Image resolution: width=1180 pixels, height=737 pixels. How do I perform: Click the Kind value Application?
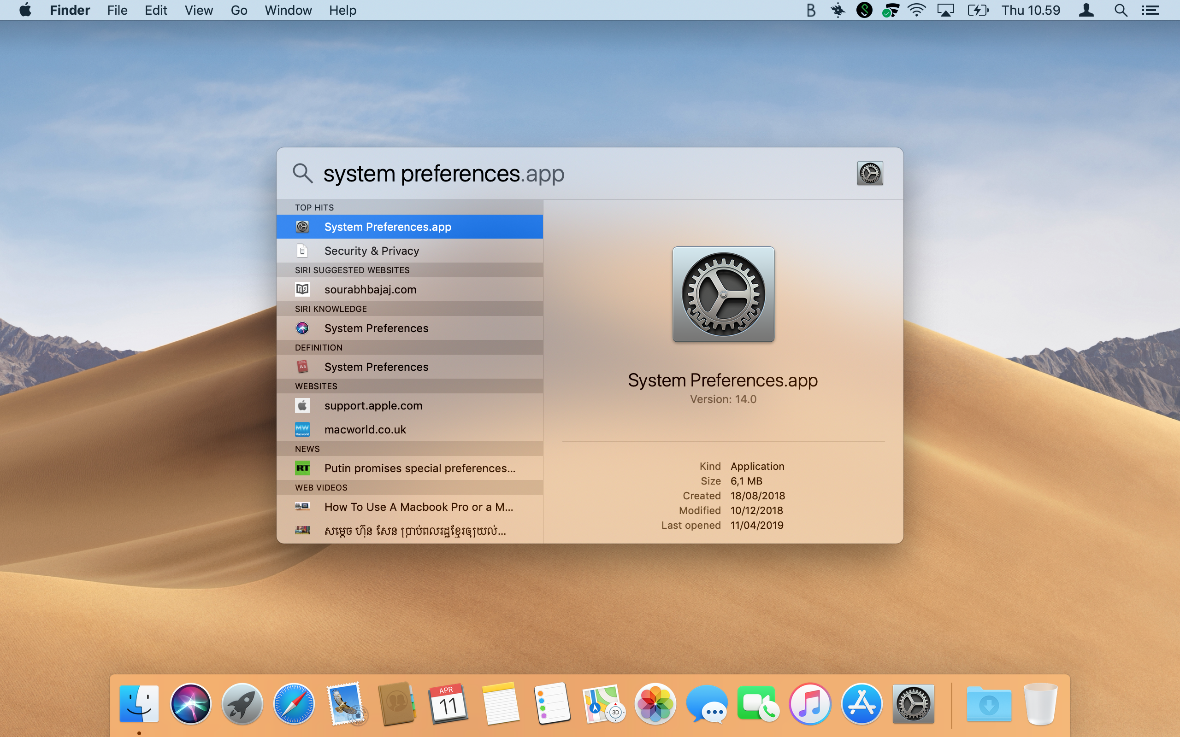757,466
